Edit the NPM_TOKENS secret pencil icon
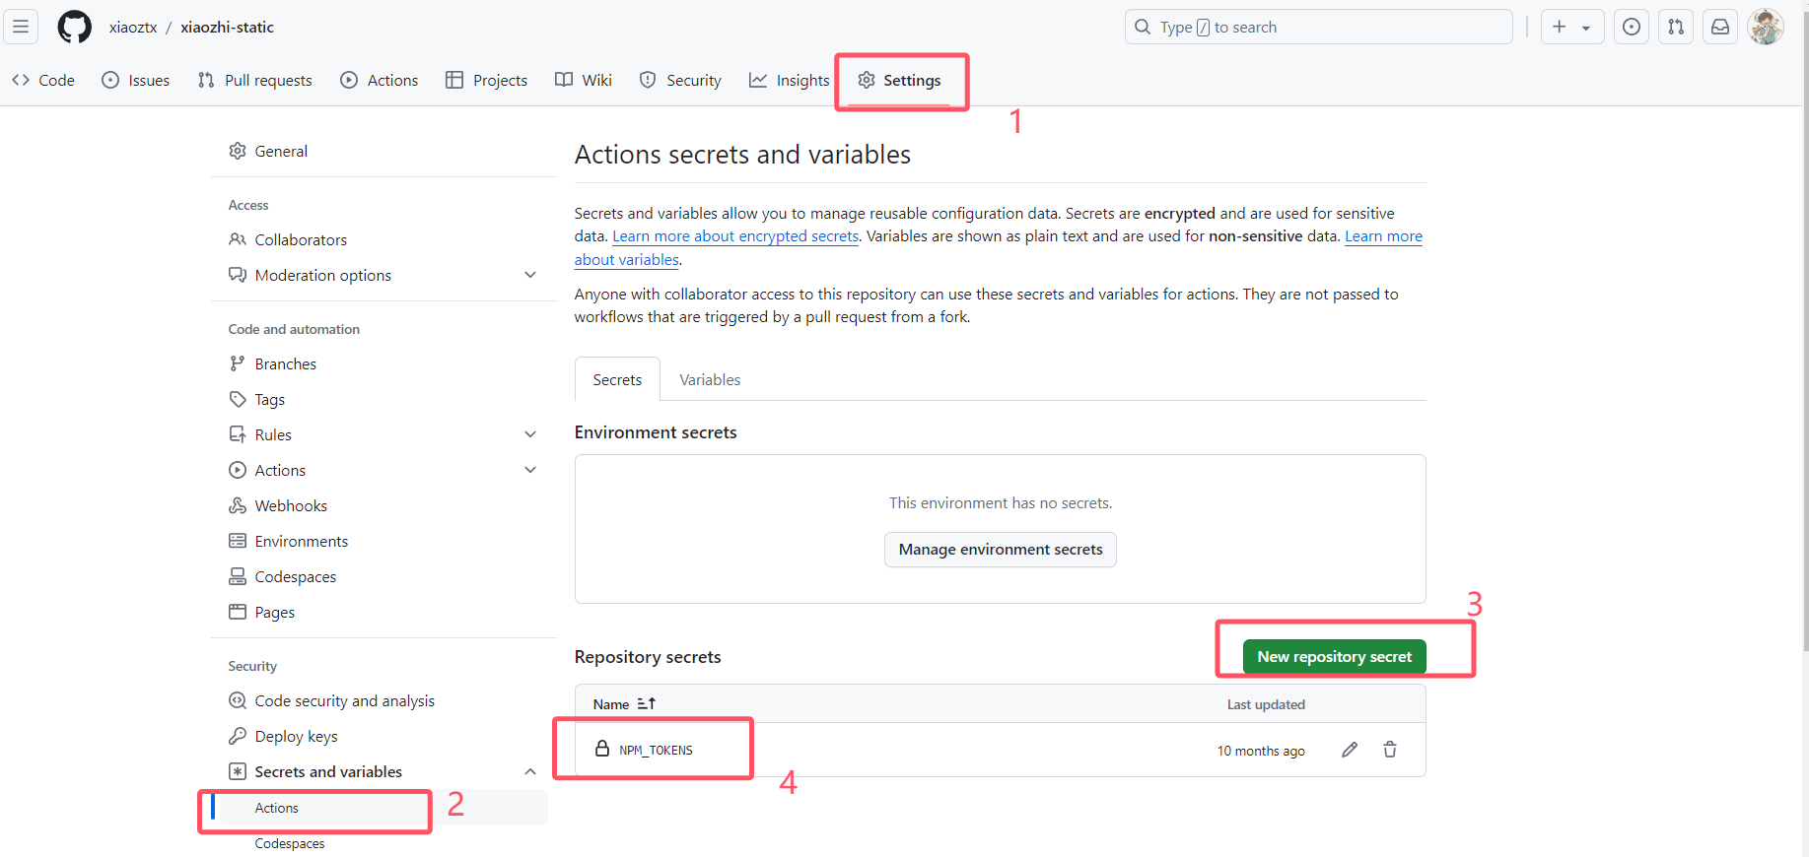Image resolution: width=1809 pixels, height=857 pixels. point(1349,750)
